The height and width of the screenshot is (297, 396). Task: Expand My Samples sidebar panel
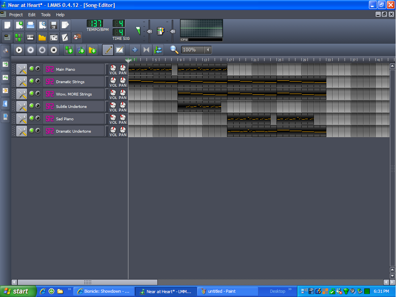[x=5, y=77]
